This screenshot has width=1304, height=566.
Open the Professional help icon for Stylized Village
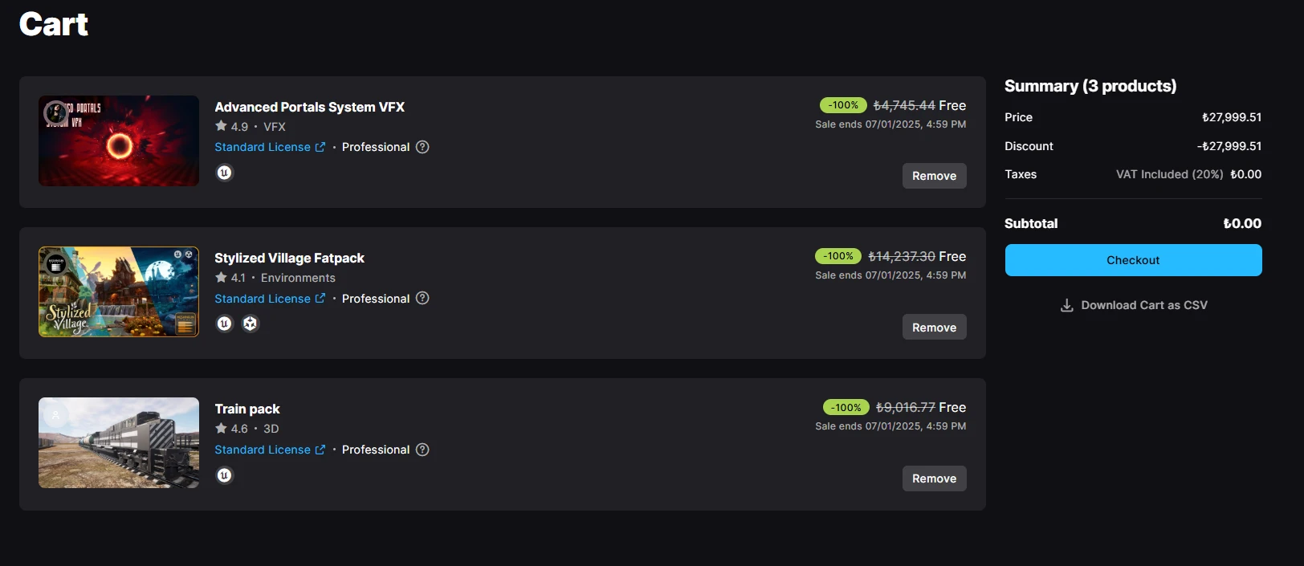click(x=422, y=298)
